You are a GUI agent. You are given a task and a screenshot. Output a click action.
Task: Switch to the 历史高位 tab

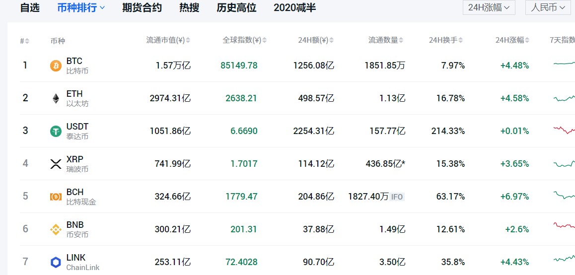coord(236,8)
